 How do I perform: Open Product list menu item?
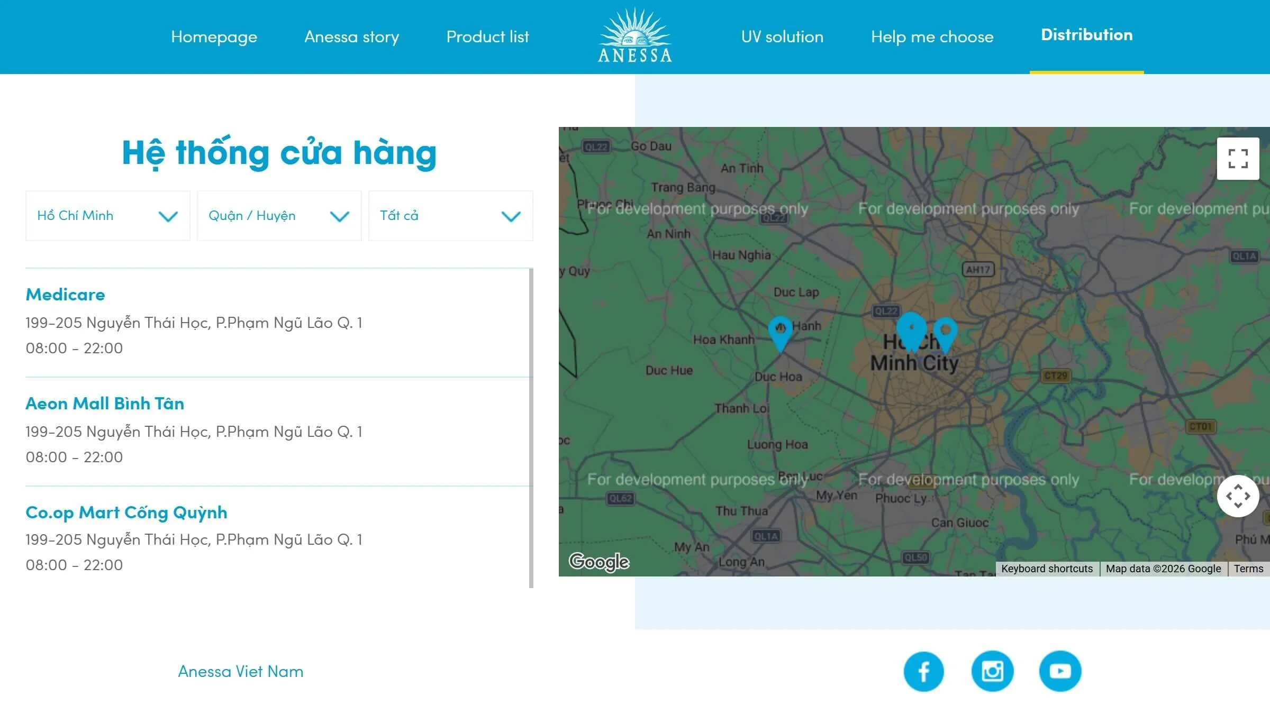tap(487, 36)
